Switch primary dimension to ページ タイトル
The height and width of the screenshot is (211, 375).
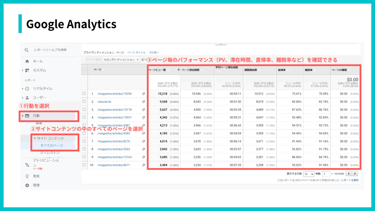136,53
